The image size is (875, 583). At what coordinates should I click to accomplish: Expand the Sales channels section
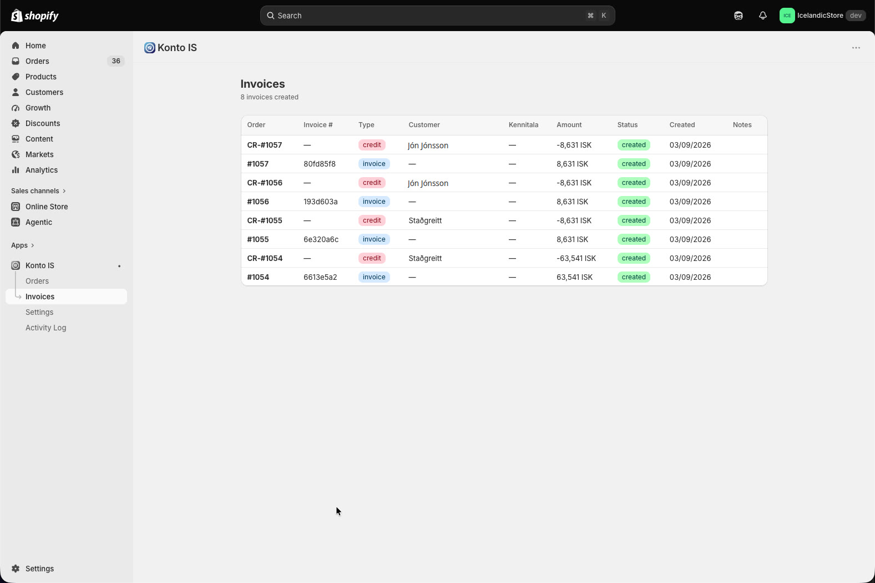(x=38, y=191)
